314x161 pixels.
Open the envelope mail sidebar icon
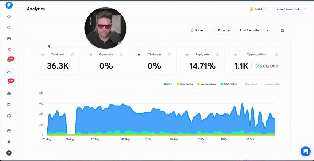click(9, 39)
